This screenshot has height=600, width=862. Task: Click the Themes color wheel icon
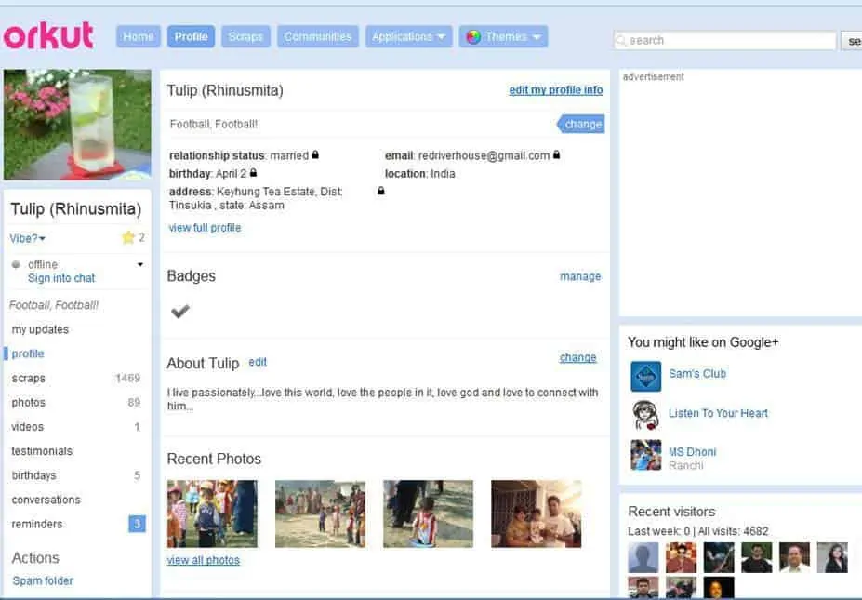[473, 37]
